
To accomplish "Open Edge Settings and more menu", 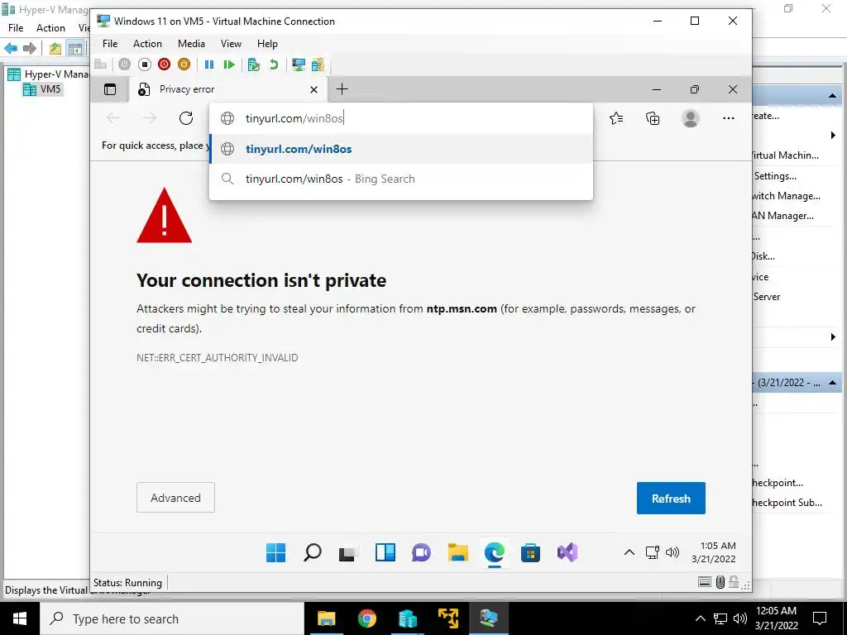I will click(x=728, y=118).
